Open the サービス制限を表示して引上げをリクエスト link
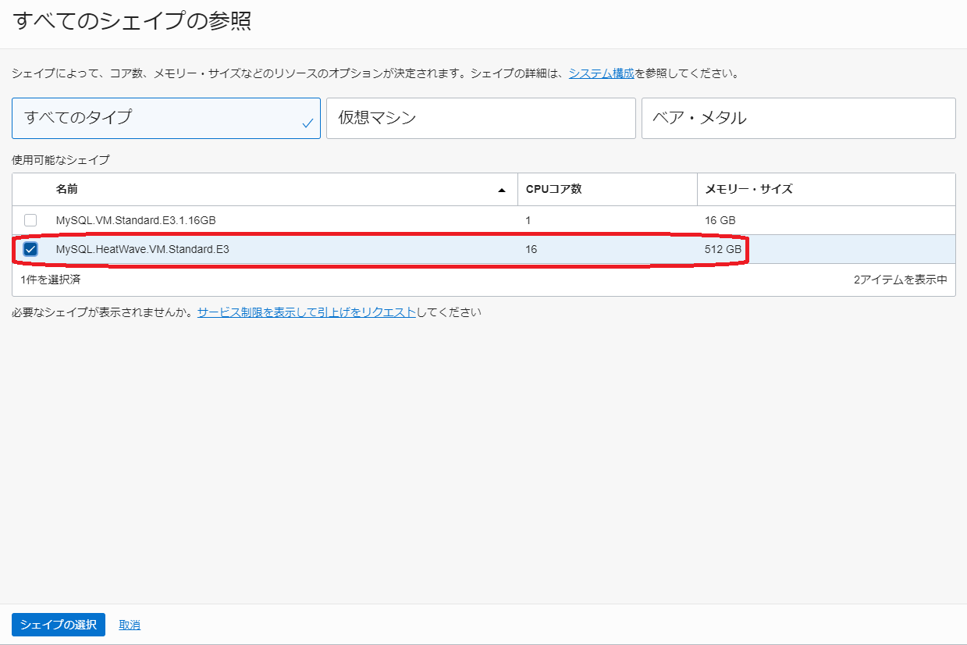The width and height of the screenshot is (967, 645). [306, 312]
